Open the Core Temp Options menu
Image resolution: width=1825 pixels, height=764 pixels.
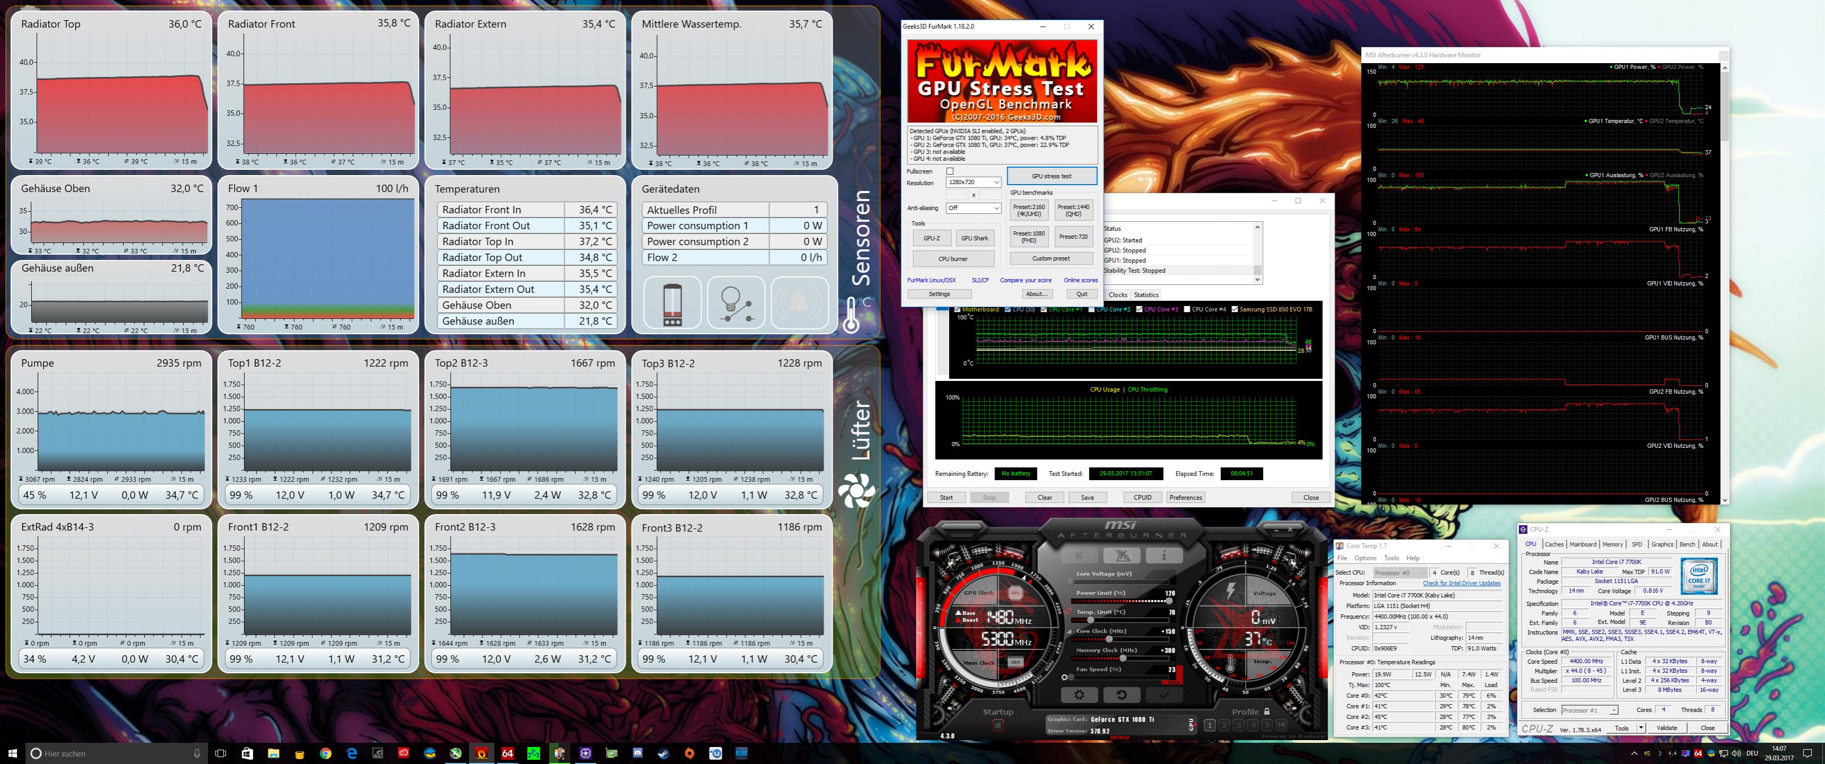point(1365,558)
